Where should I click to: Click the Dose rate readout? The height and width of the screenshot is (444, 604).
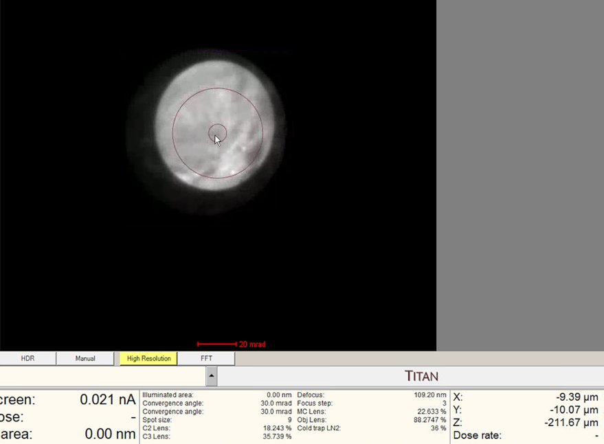pos(595,435)
